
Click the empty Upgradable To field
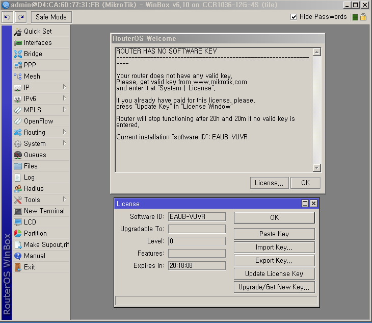coord(197,229)
